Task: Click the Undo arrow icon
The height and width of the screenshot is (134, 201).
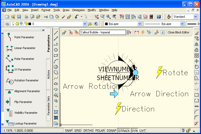Action: [77, 17]
